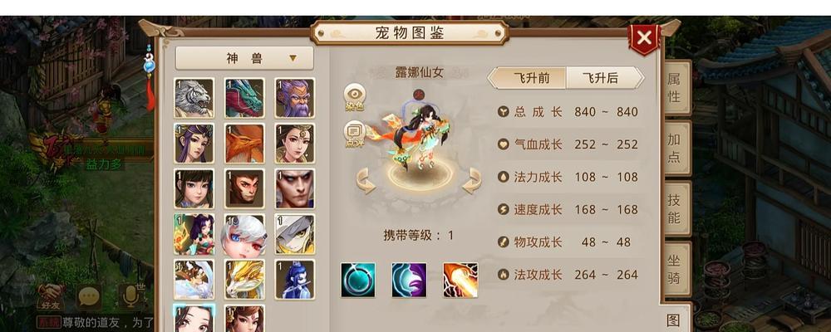Tap the microphone voice icon

pyautogui.click(x=130, y=296)
